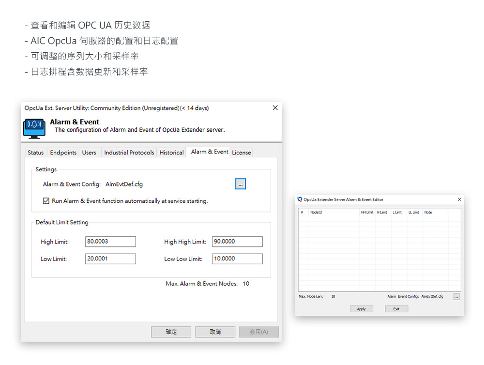The image size is (484, 365).
Task: Browse Alarm Event Config in Editor window
Action: click(456, 297)
